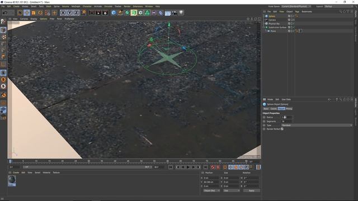Open Edit Render Settings icon
Image resolution: width=358 pixels, height=201 pixels.
[105, 13]
